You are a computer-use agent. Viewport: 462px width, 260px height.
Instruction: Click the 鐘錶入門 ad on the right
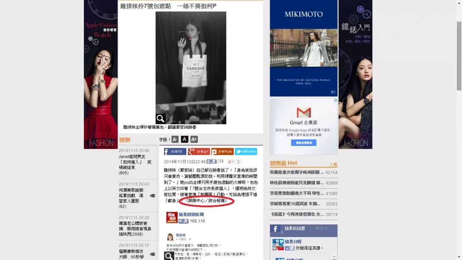pos(355,74)
